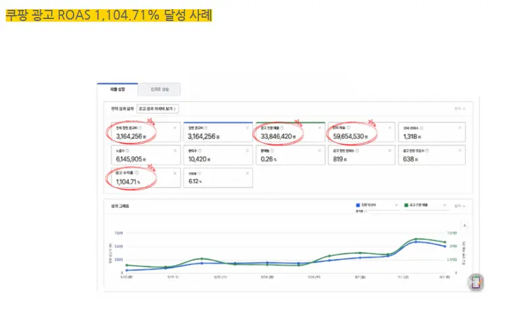The height and width of the screenshot is (322, 526).
Task: Open the floating clipboard helper icon
Action: coord(476,283)
